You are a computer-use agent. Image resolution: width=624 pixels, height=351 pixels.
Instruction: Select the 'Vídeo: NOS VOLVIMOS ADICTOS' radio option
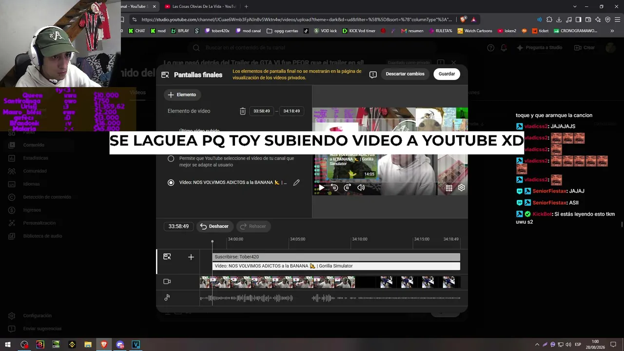[171, 182]
